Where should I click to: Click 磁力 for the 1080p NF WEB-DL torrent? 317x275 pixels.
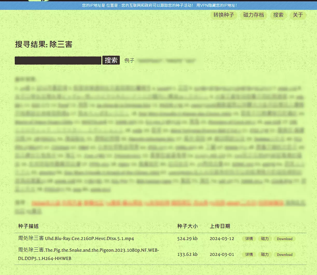pyautogui.click(x=265, y=255)
